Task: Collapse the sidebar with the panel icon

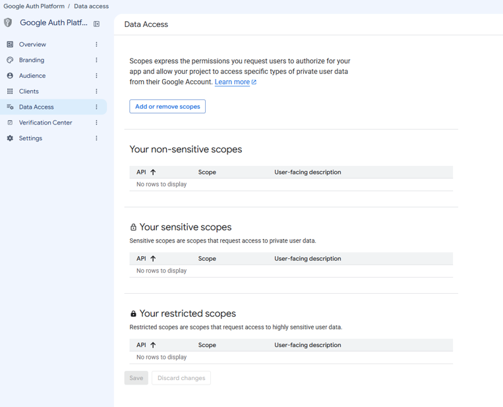Action: [x=96, y=24]
